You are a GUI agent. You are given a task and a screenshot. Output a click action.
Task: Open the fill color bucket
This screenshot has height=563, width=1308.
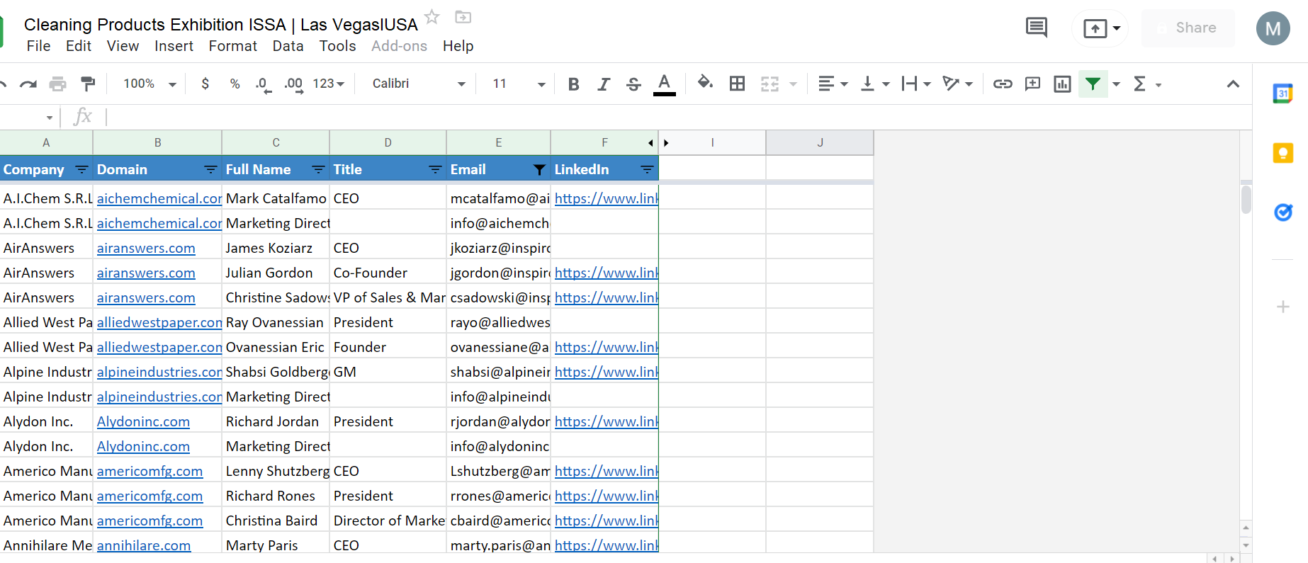[705, 83]
